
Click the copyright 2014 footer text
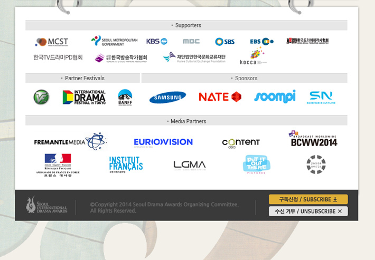pos(164,207)
